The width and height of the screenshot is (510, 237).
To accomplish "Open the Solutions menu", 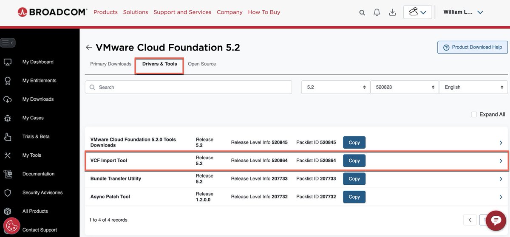I will pos(136,12).
